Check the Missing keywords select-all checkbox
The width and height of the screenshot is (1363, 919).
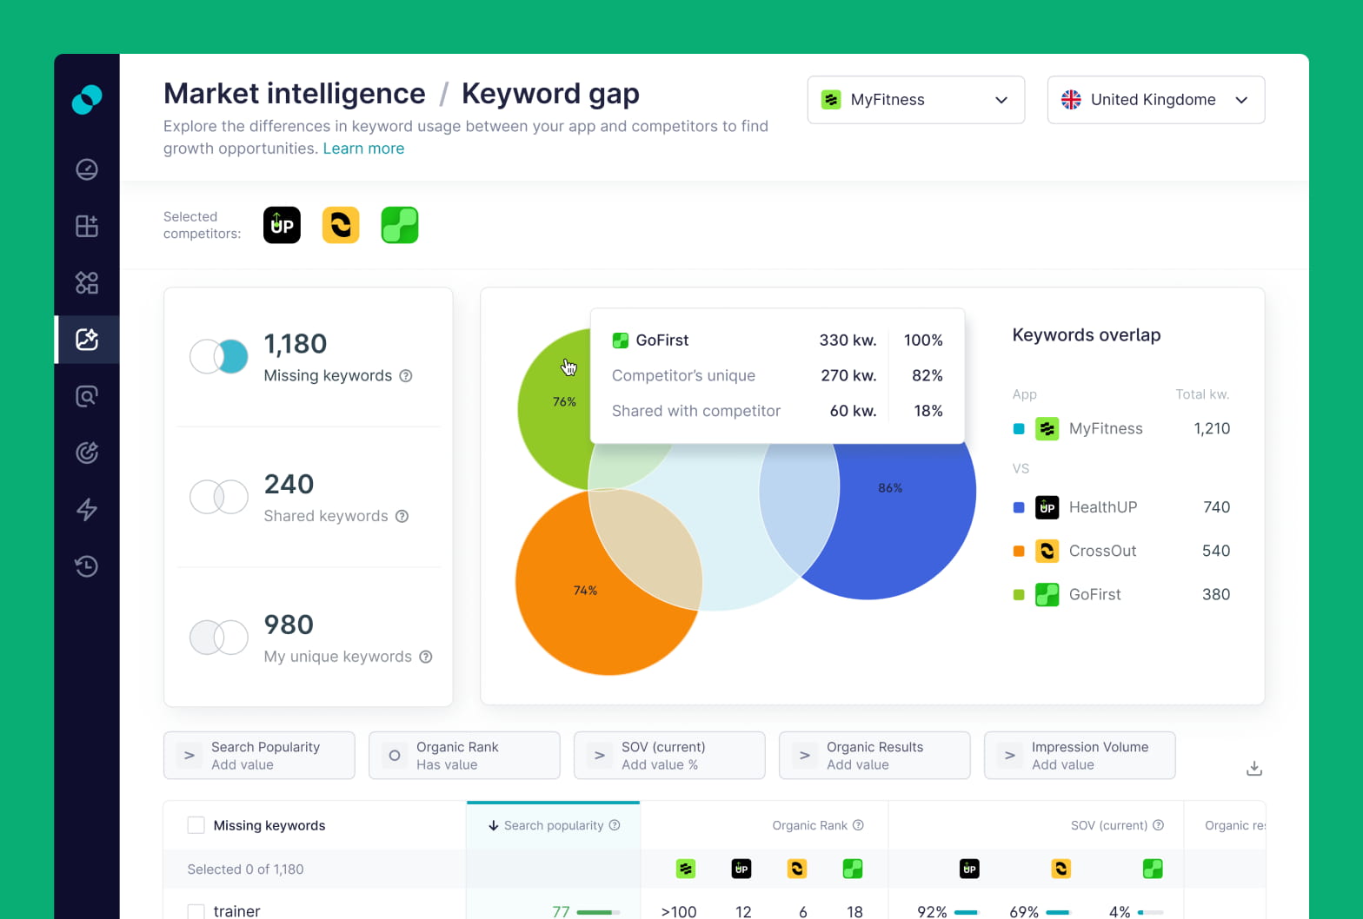click(196, 825)
